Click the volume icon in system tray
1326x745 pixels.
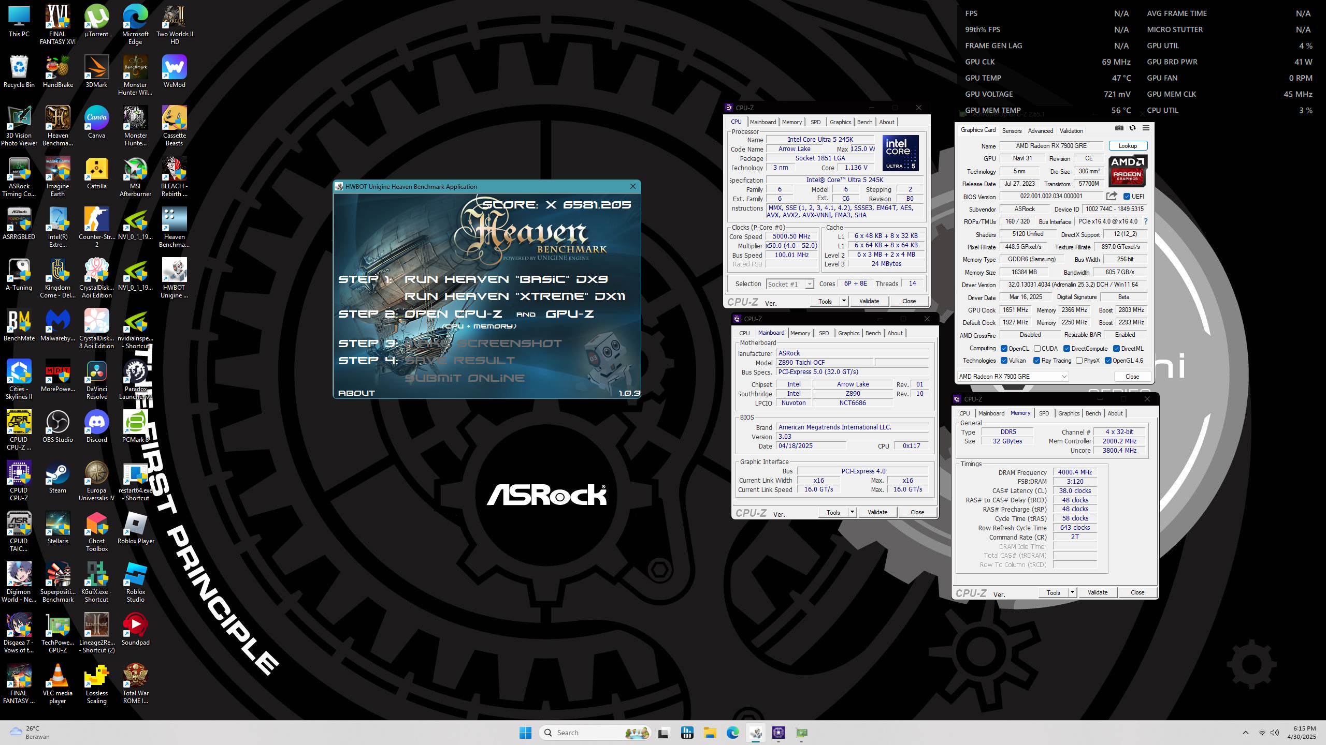(x=1275, y=733)
